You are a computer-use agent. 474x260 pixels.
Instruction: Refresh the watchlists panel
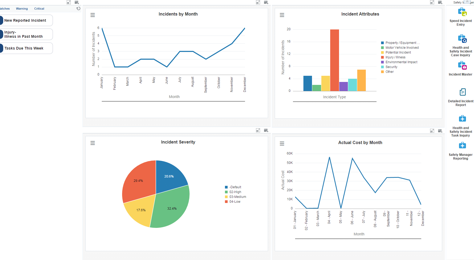pos(78,9)
